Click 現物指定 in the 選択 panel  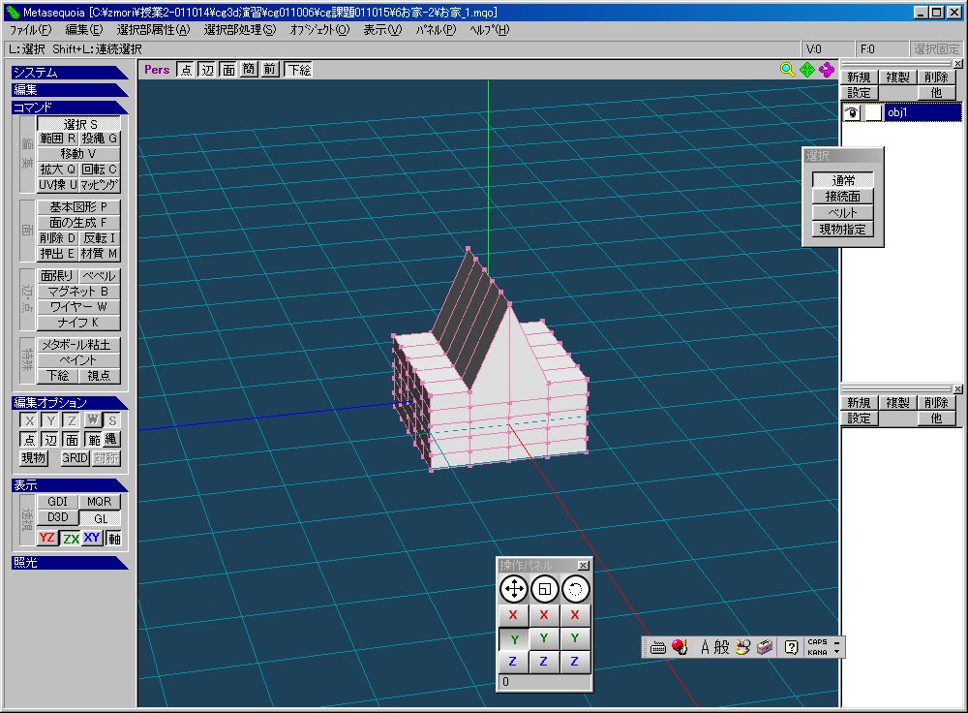(x=843, y=230)
